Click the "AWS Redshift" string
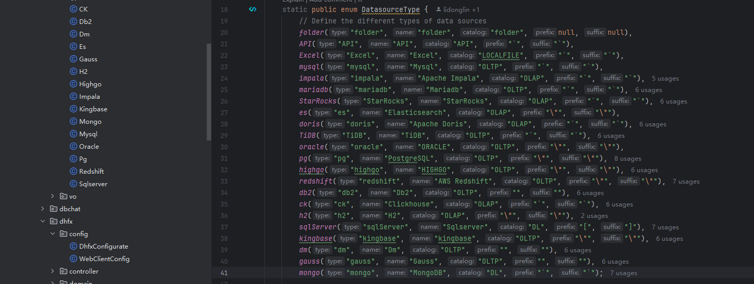Image resolution: width=754 pixels, height=284 pixels. tap(464, 182)
